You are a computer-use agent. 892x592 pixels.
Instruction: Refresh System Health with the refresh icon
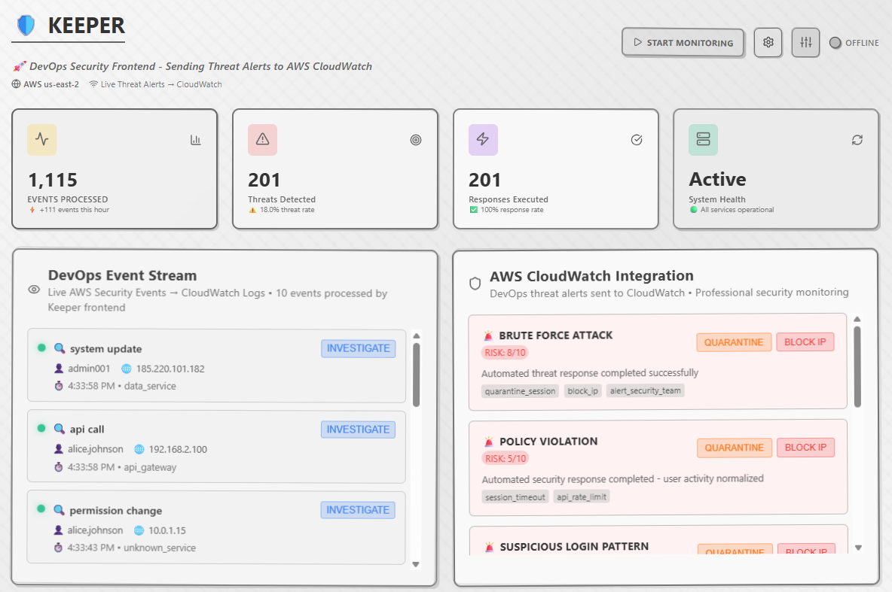(x=857, y=140)
